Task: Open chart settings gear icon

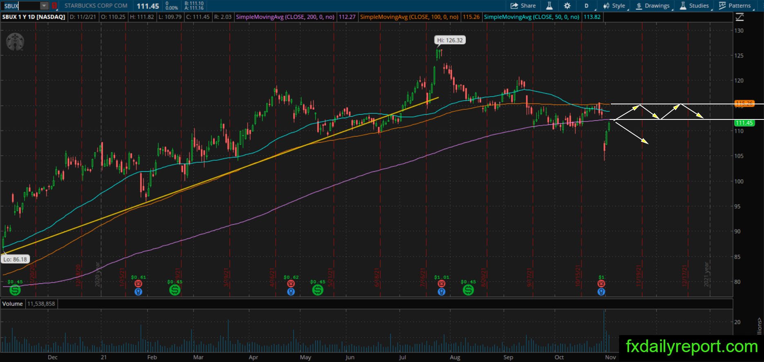Action: point(567,6)
